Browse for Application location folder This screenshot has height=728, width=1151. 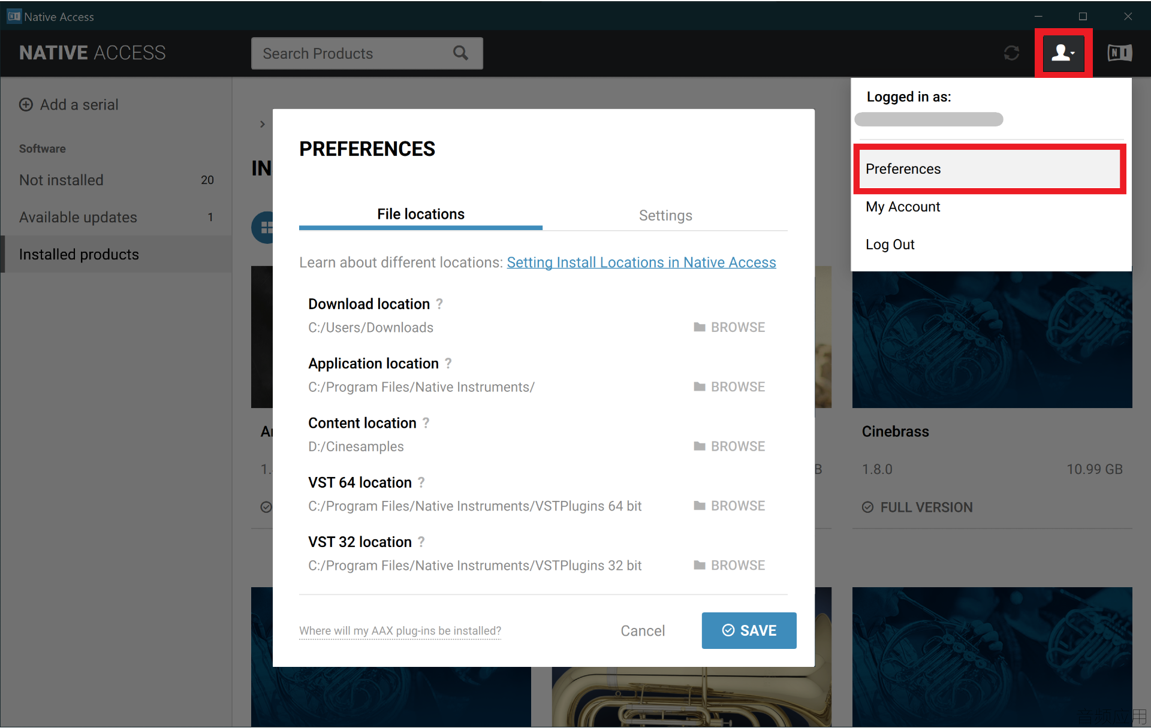coord(729,386)
